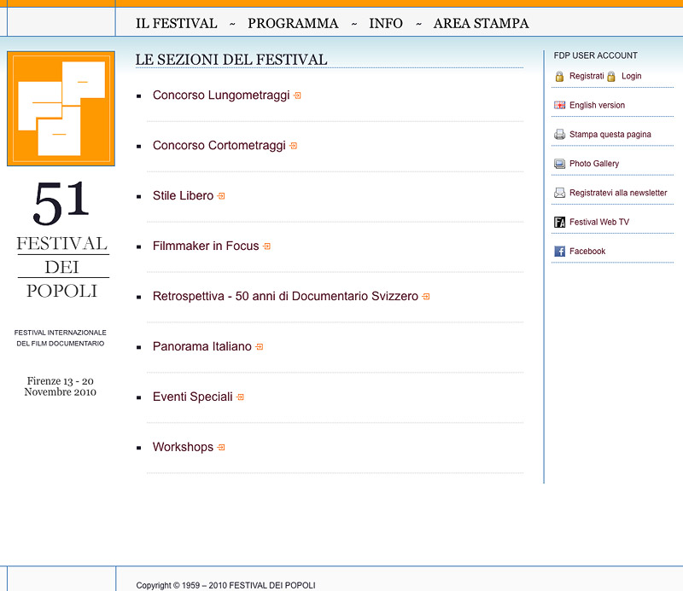The width and height of the screenshot is (683, 591).
Task: Open the INFO menu
Action: click(386, 23)
